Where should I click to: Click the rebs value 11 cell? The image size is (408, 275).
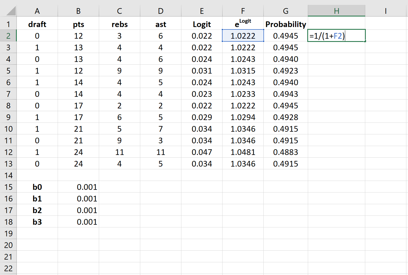(x=119, y=152)
